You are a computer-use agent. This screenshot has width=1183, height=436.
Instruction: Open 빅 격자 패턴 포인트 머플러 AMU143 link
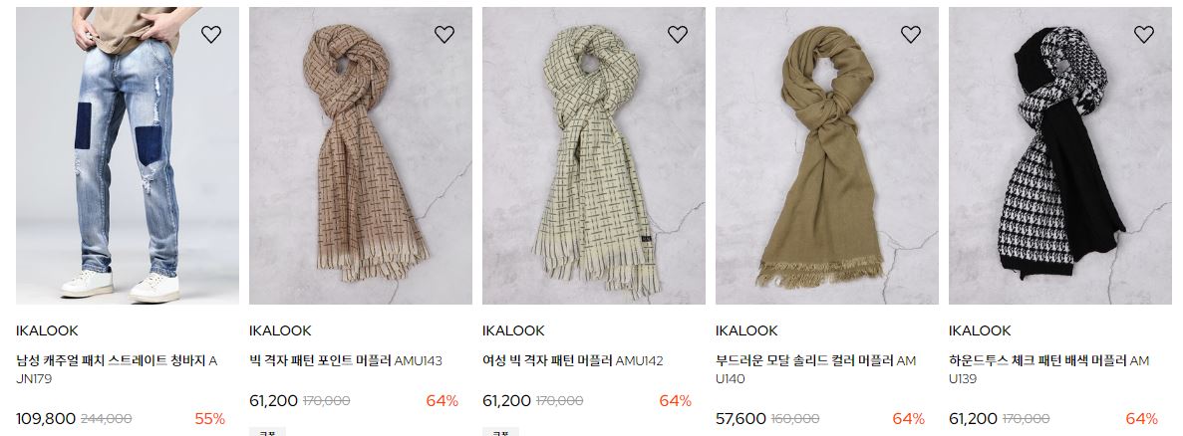(346, 360)
